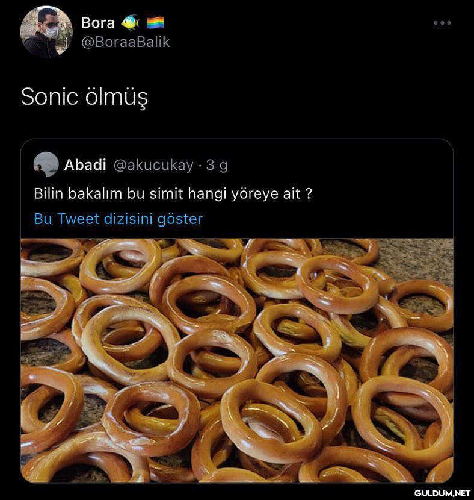Select the Abadi display name
The width and height of the screenshot is (474, 500).
point(85,165)
